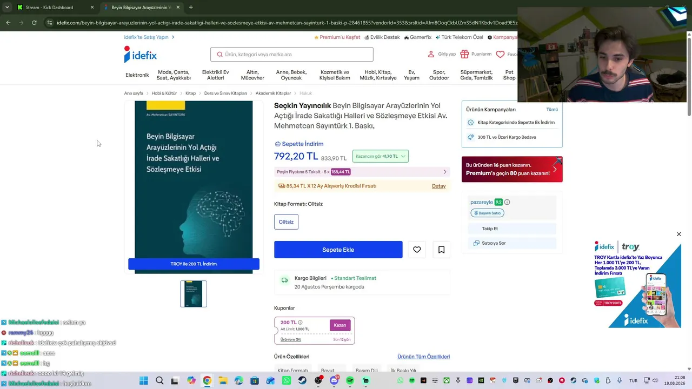Open Chrome site information icon
Image resolution: width=692 pixels, height=389 pixels.
50,23
